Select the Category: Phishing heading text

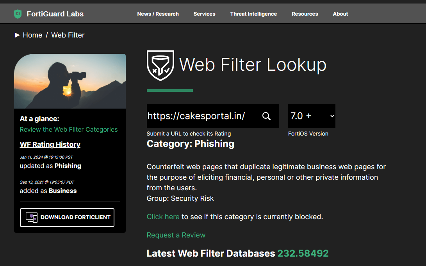(x=191, y=144)
